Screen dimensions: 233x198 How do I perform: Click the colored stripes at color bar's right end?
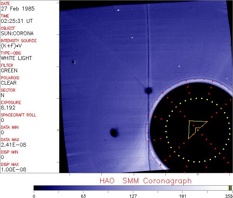coord(230,188)
